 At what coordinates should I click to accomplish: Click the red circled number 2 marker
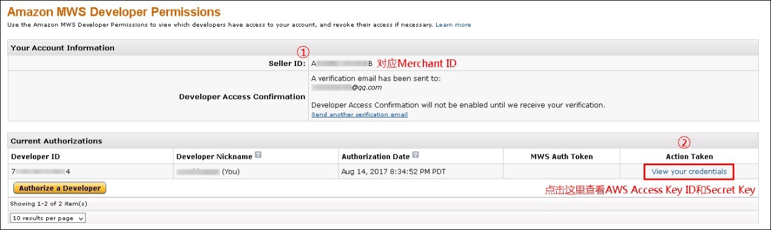684,143
